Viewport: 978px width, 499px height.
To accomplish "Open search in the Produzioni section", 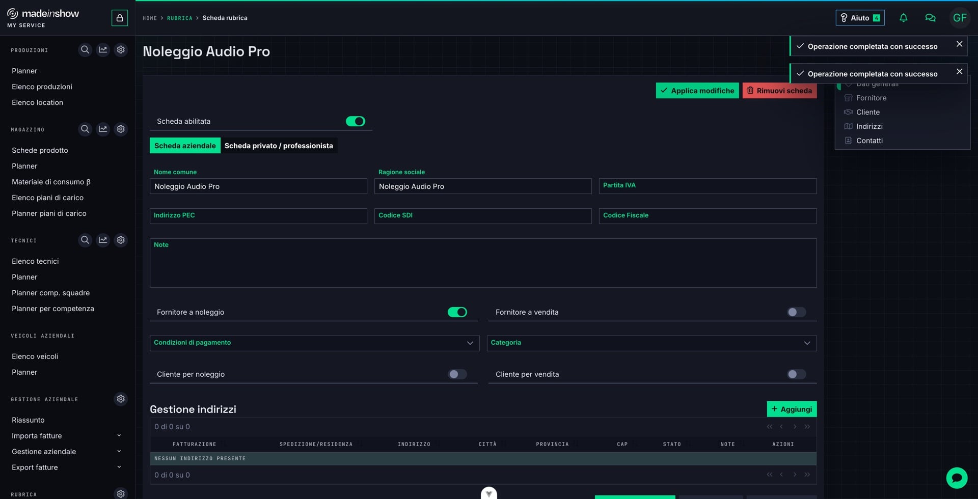I will [x=85, y=50].
